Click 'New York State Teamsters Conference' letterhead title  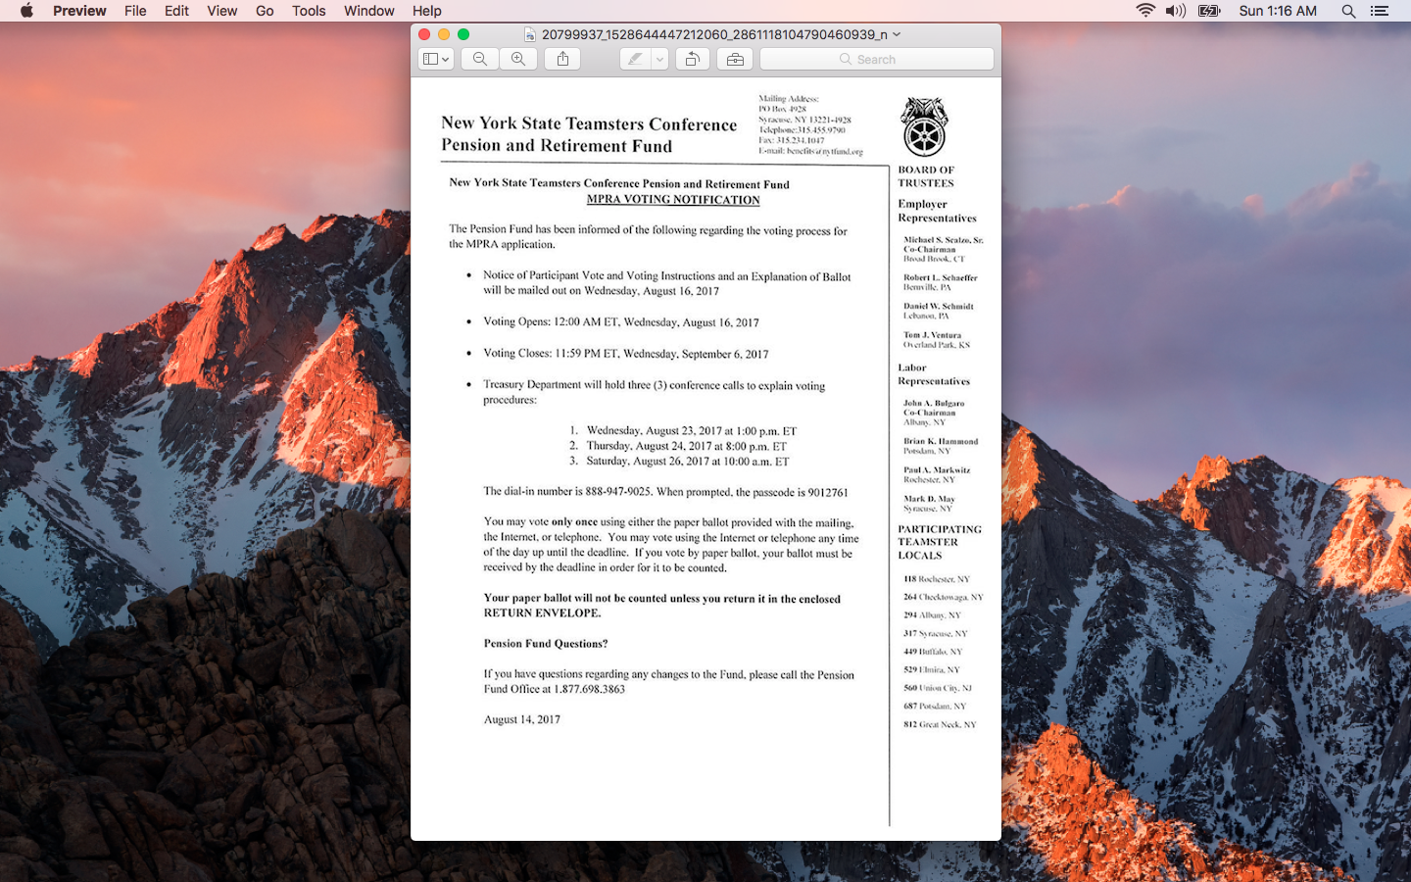tap(589, 123)
